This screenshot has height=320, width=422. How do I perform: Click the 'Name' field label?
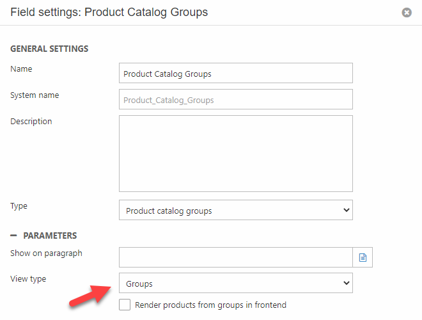click(x=21, y=69)
